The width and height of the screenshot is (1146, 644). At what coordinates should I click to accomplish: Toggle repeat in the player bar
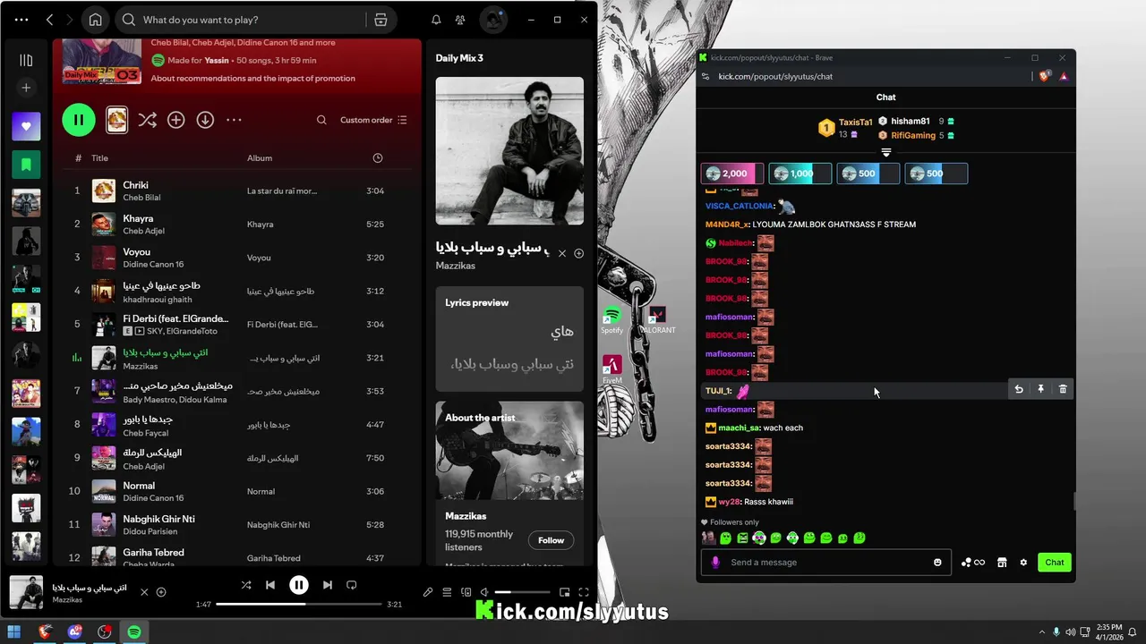tap(352, 585)
